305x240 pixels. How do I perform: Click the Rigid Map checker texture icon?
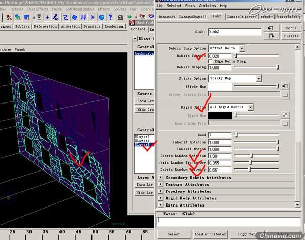[285, 115]
